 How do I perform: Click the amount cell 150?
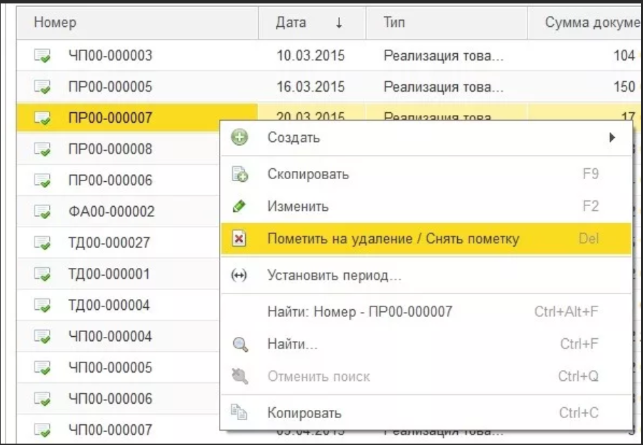[x=624, y=87]
